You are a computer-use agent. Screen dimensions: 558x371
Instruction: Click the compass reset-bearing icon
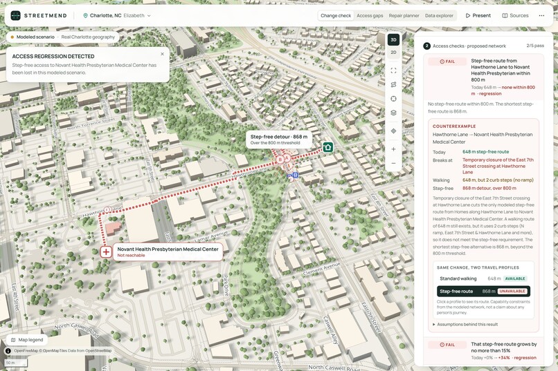[x=393, y=99]
